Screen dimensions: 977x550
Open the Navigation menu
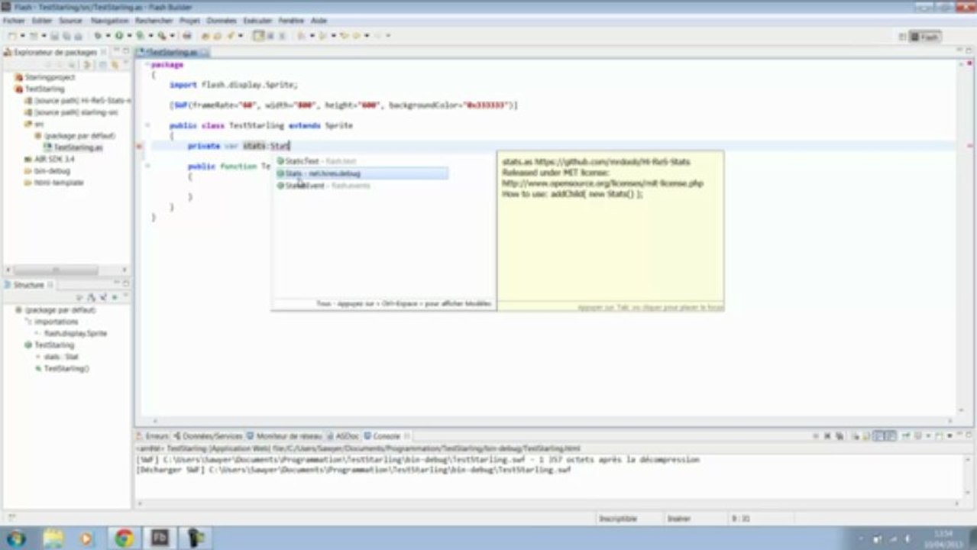(x=109, y=21)
